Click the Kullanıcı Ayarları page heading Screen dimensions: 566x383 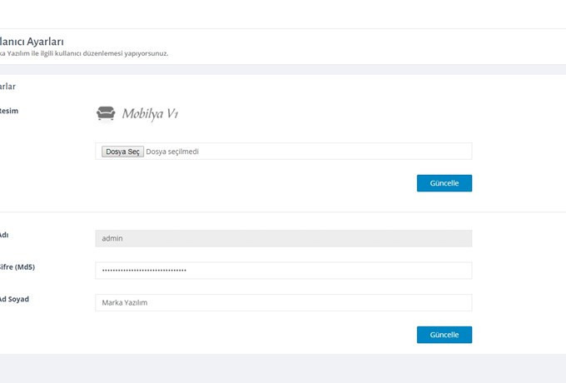(32, 41)
